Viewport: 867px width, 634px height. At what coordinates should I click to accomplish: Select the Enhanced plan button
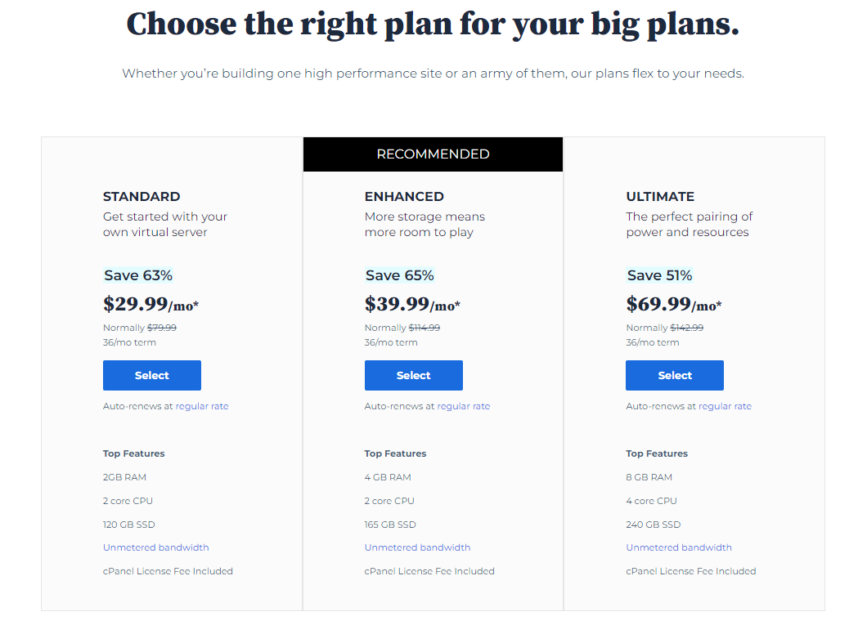click(x=414, y=376)
